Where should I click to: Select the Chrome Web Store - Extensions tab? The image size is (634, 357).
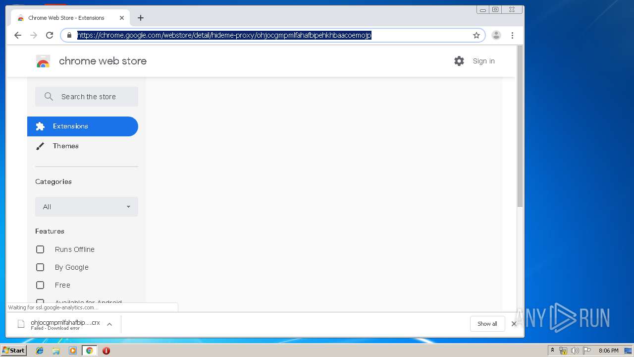pos(69,18)
